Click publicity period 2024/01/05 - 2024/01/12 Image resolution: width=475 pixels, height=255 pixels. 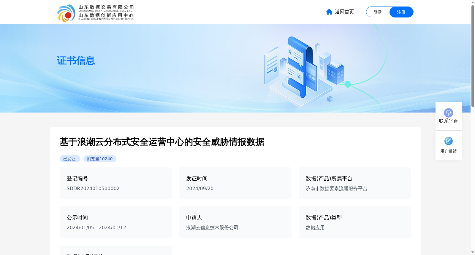(96, 227)
